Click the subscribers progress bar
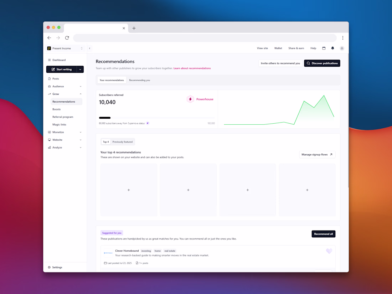Image resolution: width=392 pixels, height=294 pixels. point(157,118)
